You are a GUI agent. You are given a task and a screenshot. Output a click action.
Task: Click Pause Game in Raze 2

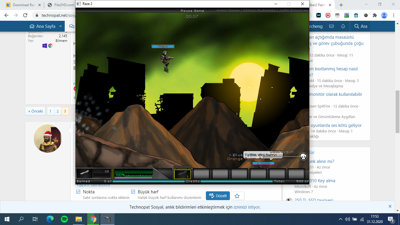(x=192, y=11)
